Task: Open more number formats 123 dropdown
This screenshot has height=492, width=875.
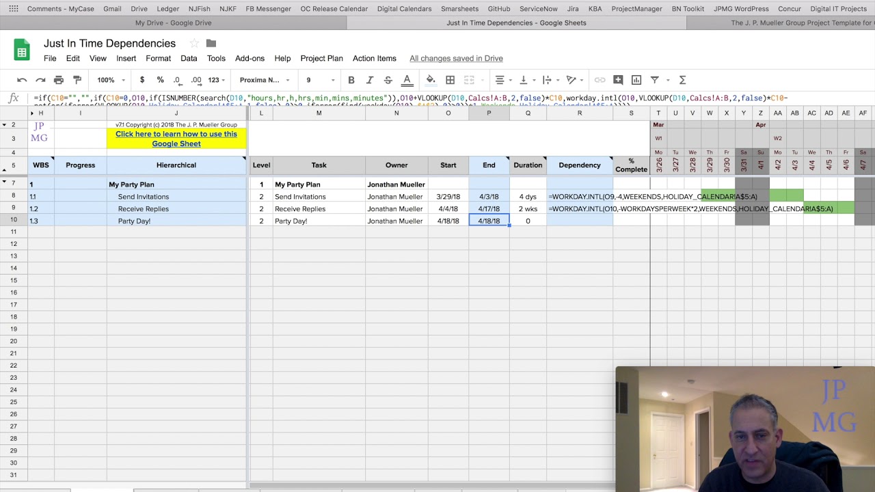Action: (x=217, y=80)
